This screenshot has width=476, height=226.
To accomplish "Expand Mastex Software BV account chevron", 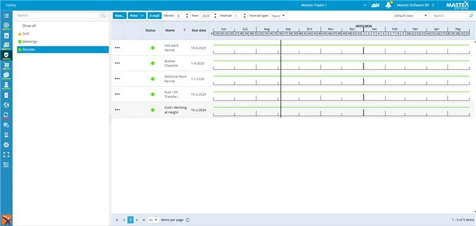I will point(433,5).
